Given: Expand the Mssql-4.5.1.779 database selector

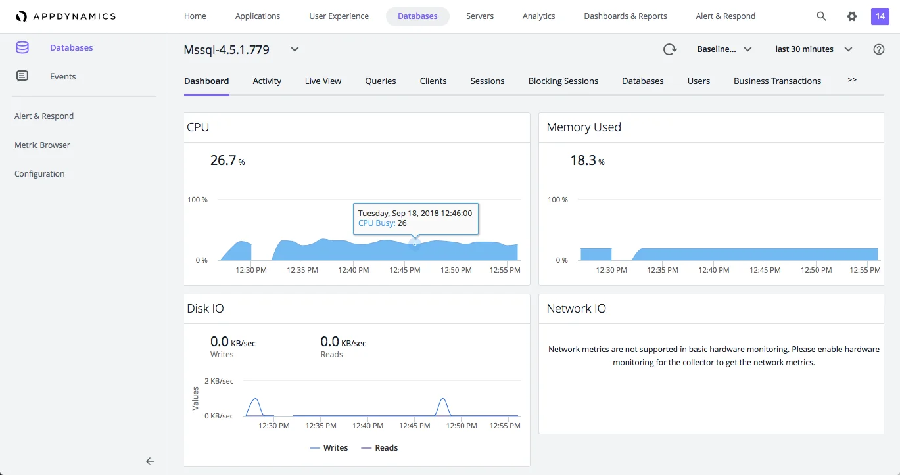Looking at the screenshot, I should click(x=294, y=49).
